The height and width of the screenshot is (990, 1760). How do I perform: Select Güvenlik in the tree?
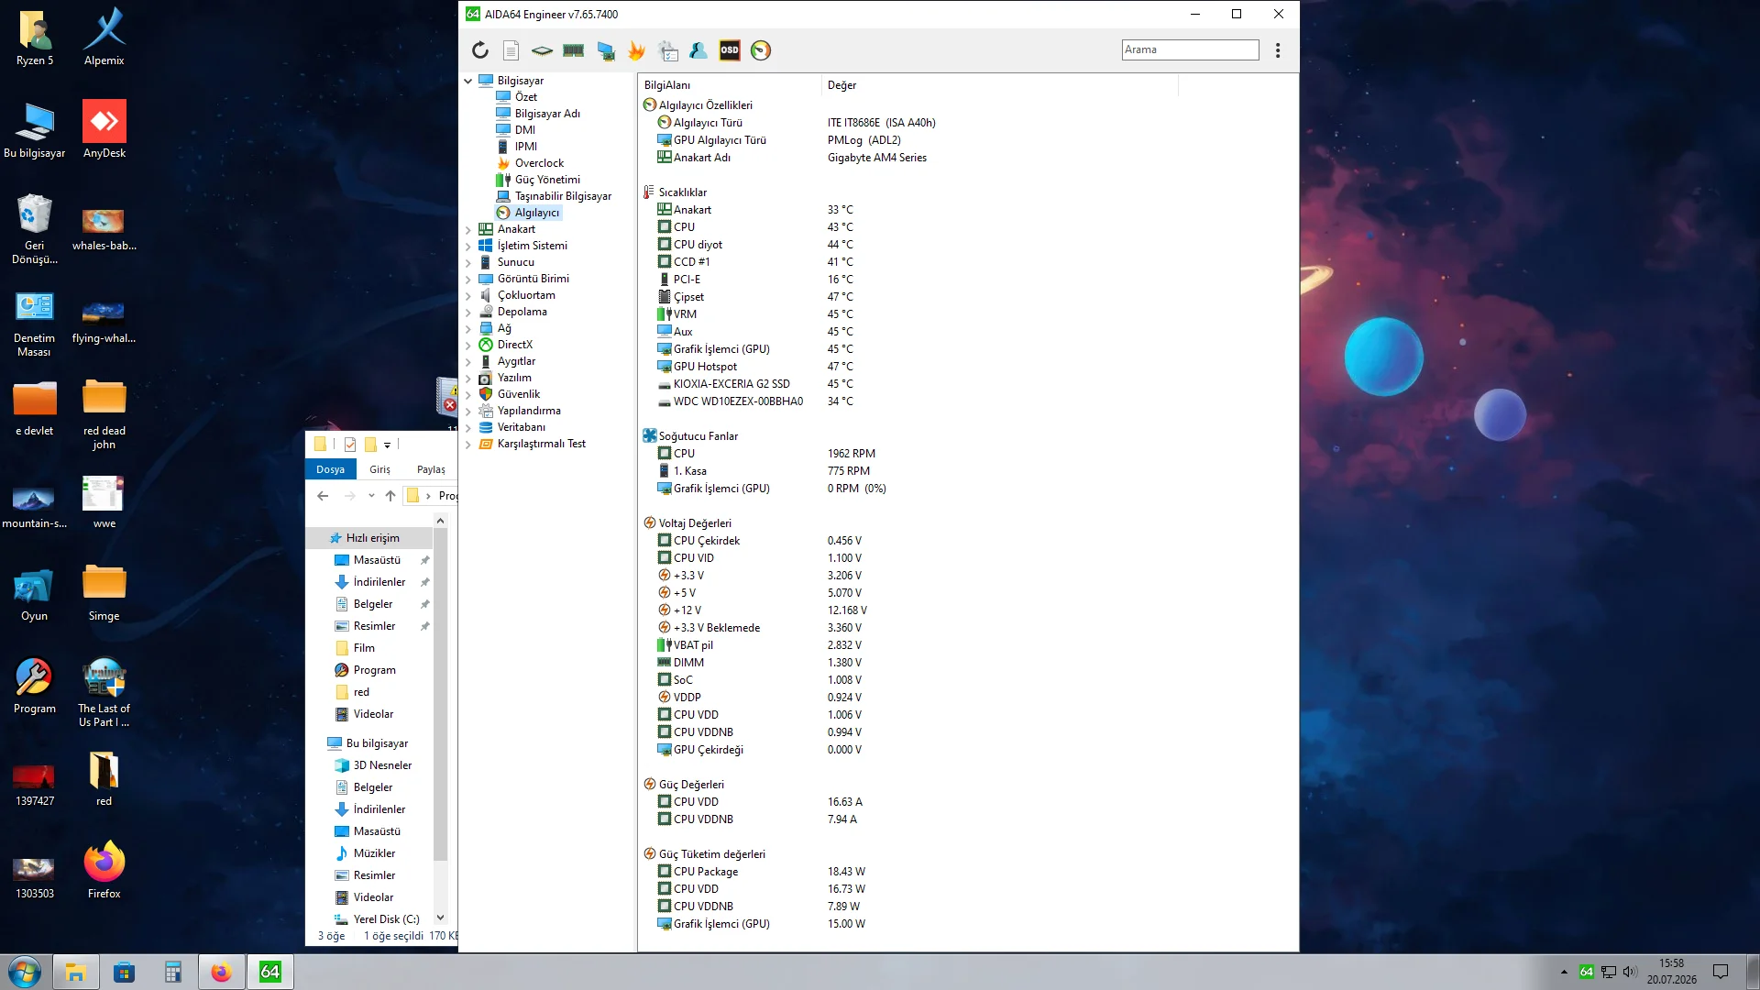[518, 394]
